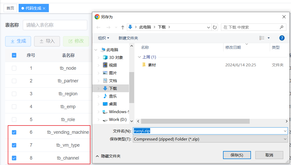Open the help question mark icon

[282, 38]
